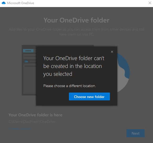This screenshot has height=143, width=153.
Task: Click the 'Your OneDrive folder is here' text
Action: coord(36,115)
